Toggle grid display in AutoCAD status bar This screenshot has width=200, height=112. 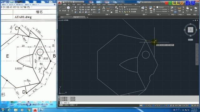144,105
